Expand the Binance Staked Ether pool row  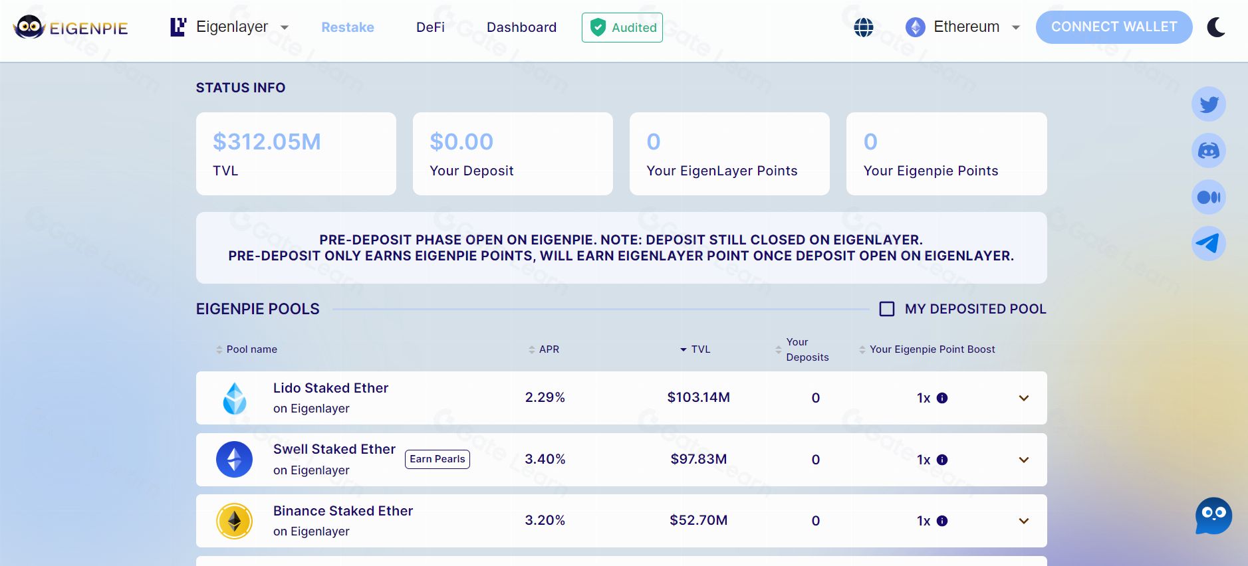pyautogui.click(x=1023, y=521)
